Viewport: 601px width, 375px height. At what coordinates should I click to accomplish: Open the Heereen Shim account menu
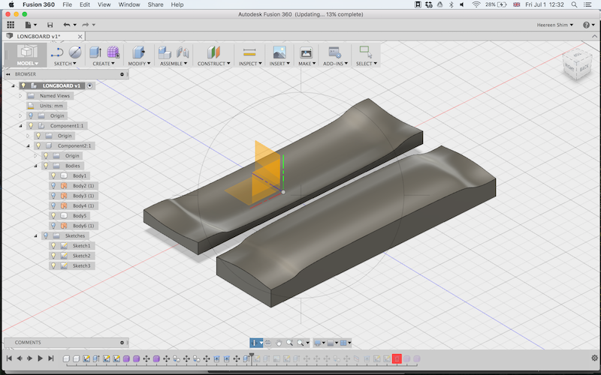coord(555,25)
